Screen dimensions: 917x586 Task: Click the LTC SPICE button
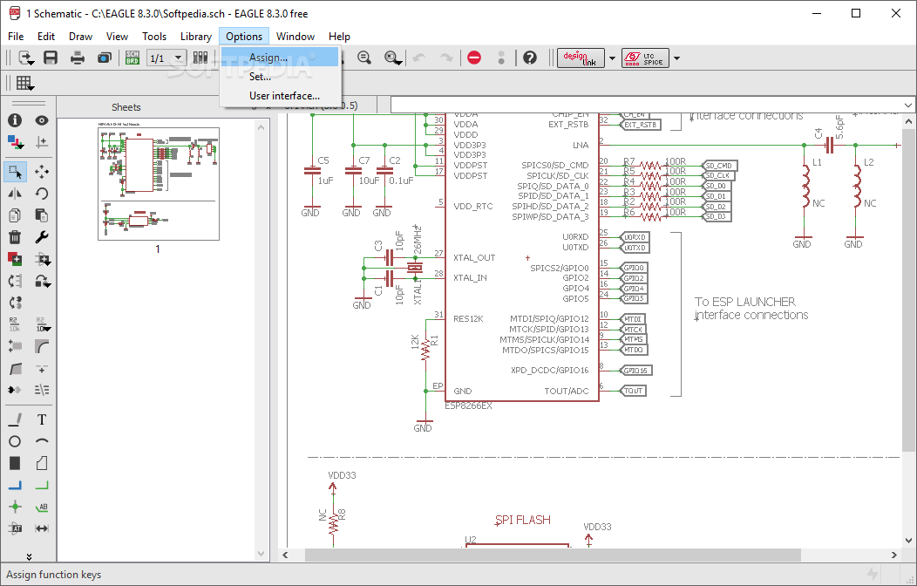[645, 58]
